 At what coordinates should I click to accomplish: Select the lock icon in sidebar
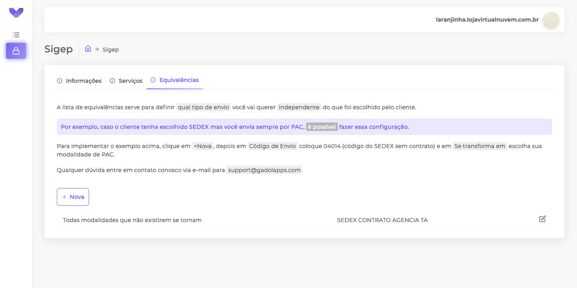(16, 51)
